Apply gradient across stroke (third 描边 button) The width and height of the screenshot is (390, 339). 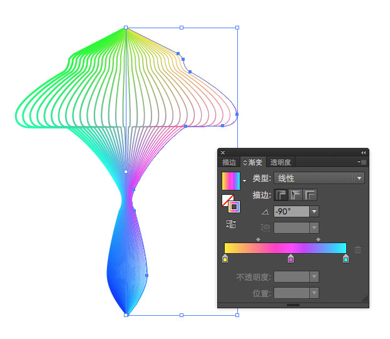310,195
